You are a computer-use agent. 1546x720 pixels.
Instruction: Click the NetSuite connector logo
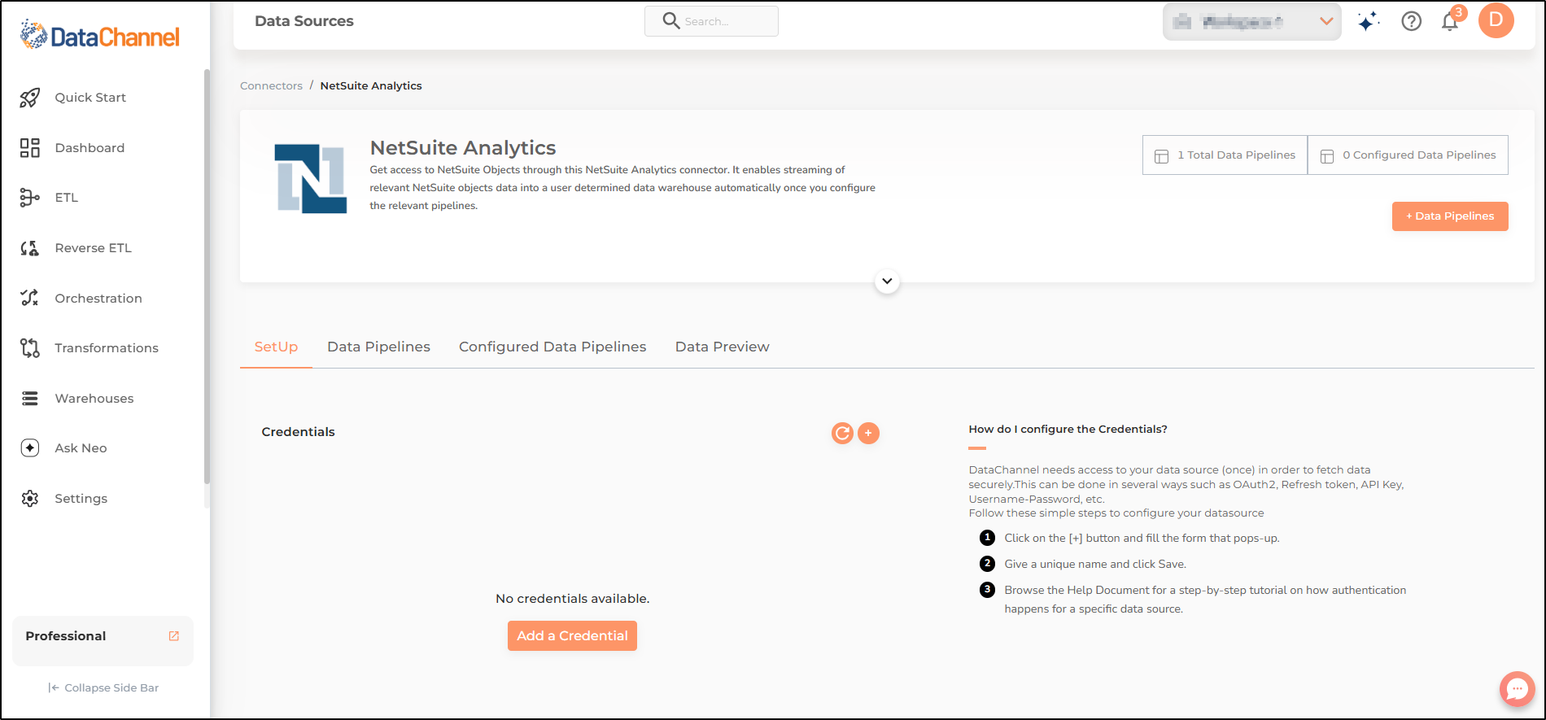[311, 179]
